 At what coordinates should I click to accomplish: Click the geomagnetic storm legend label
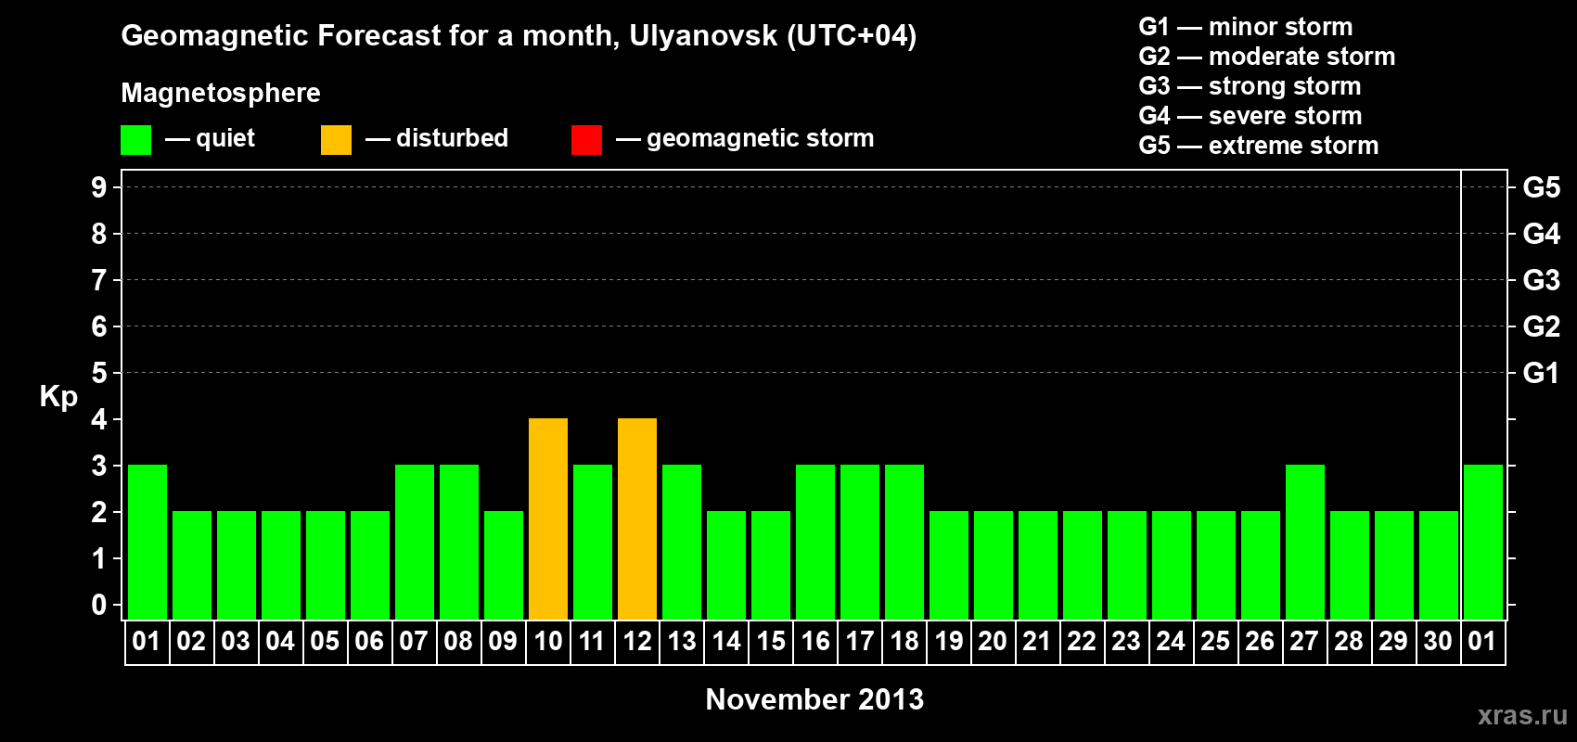761,138
